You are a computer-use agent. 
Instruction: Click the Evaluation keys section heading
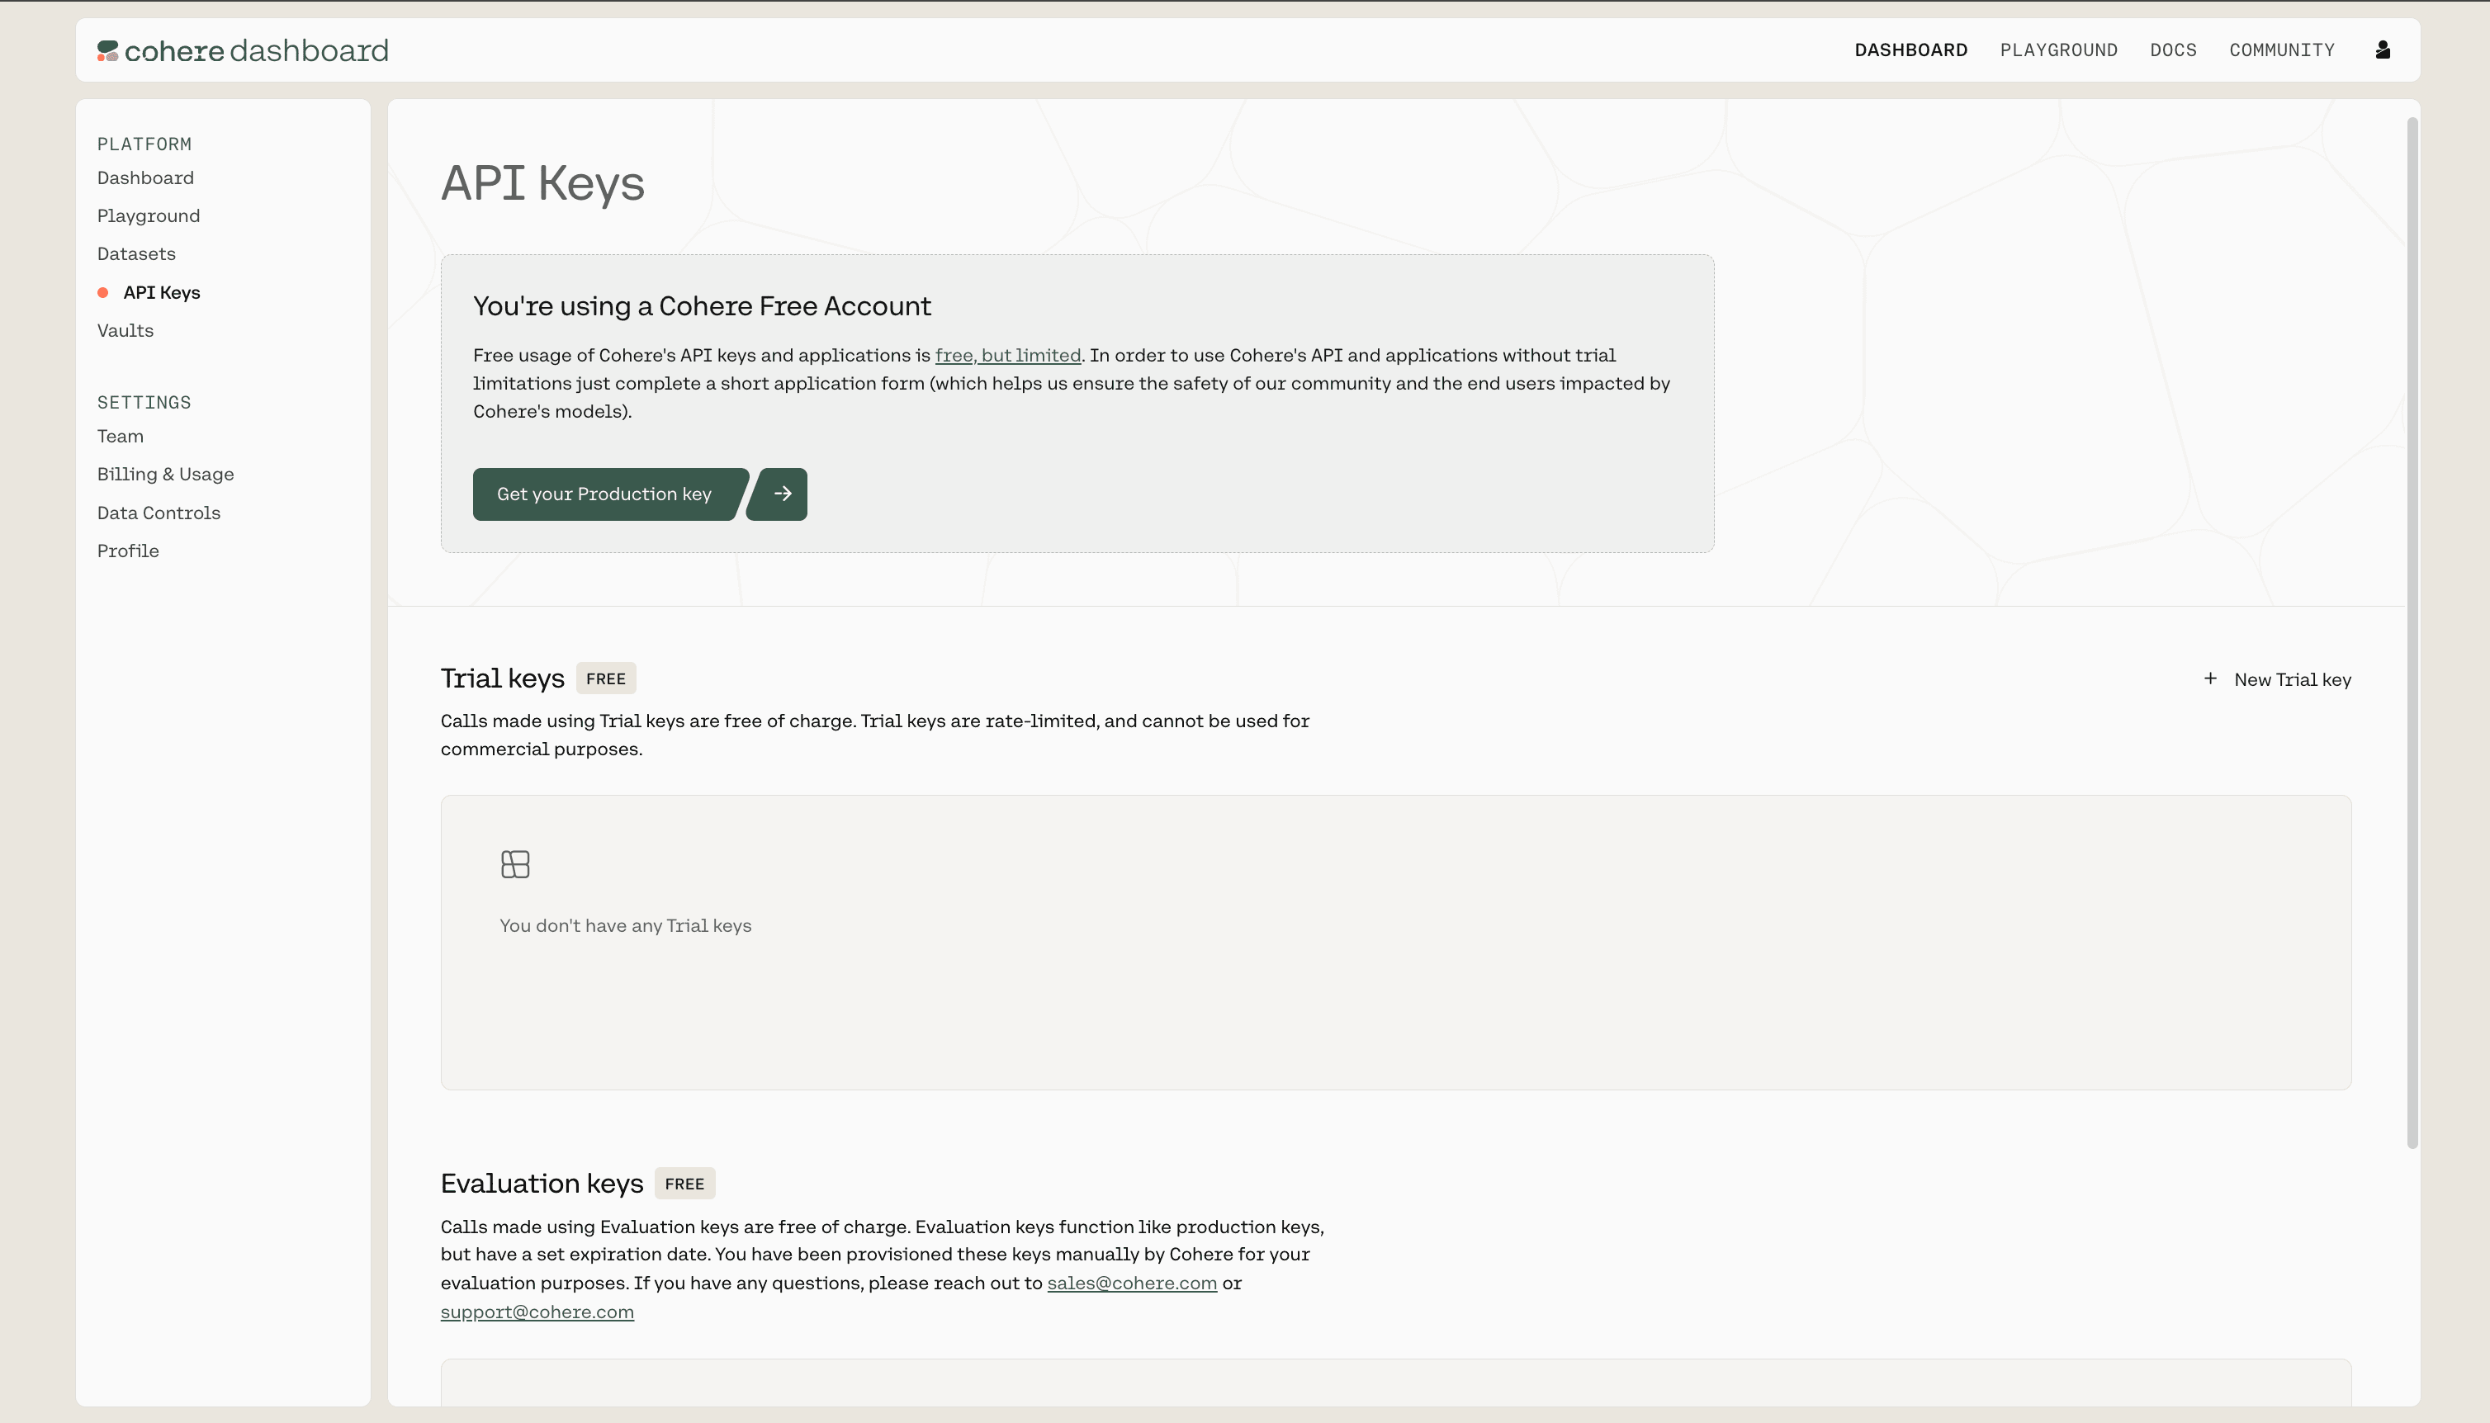pyautogui.click(x=542, y=1184)
